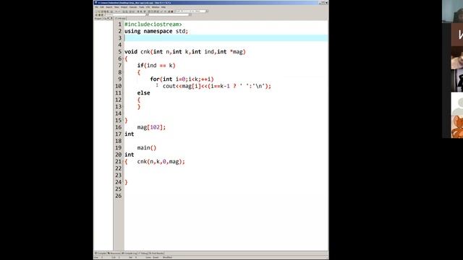Click the 'else' keyword on line 11
The image size is (463, 260).
[x=143, y=93]
